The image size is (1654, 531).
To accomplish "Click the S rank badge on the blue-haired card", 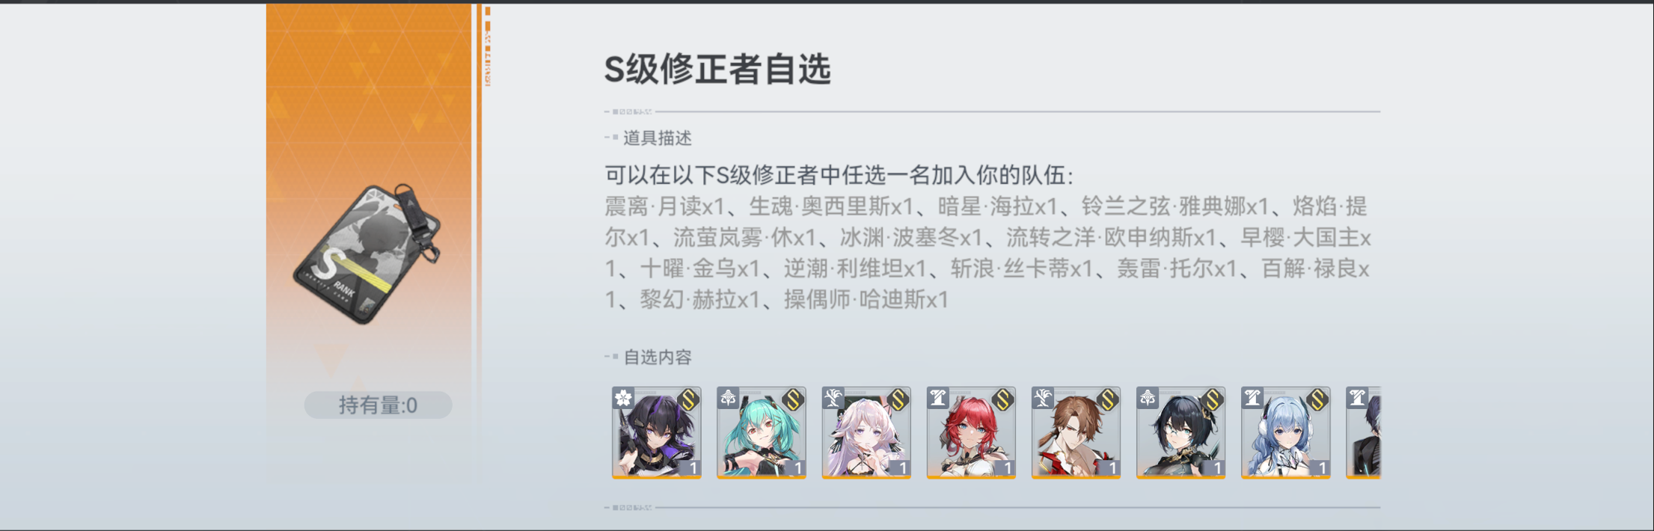I will point(1317,400).
